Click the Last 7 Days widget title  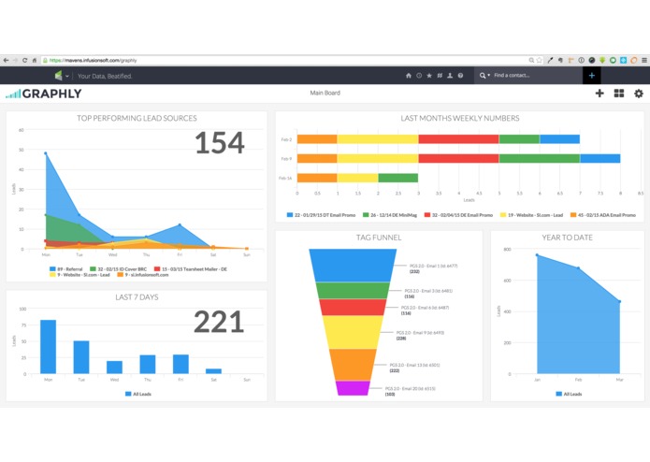[137, 297]
